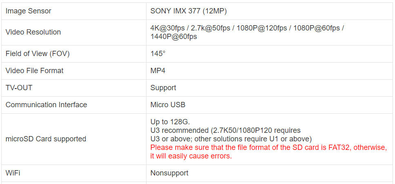The height and width of the screenshot is (184, 395).
Task: Click the Video File Format label
Action: coord(35,71)
